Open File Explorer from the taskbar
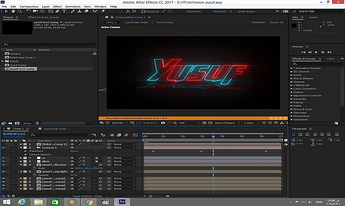 click(38, 202)
